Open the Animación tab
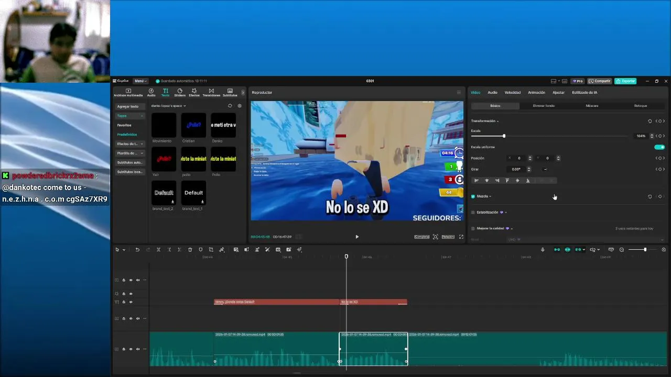This screenshot has width=671, height=377. (x=536, y=93)
